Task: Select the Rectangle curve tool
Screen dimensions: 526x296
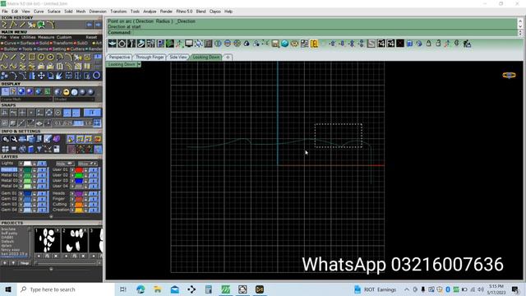Action: (32, 57)
